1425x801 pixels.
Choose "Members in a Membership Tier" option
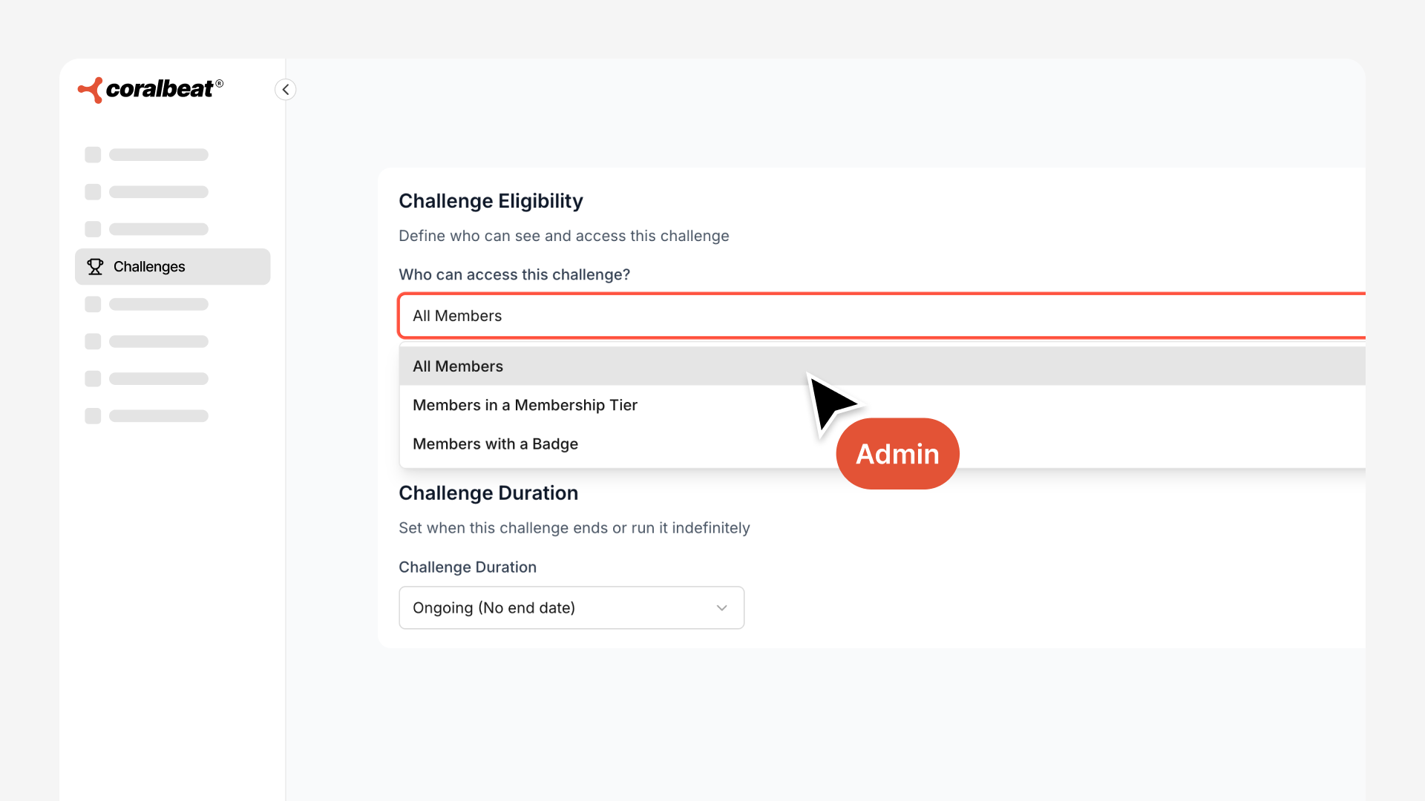(525, 405)
